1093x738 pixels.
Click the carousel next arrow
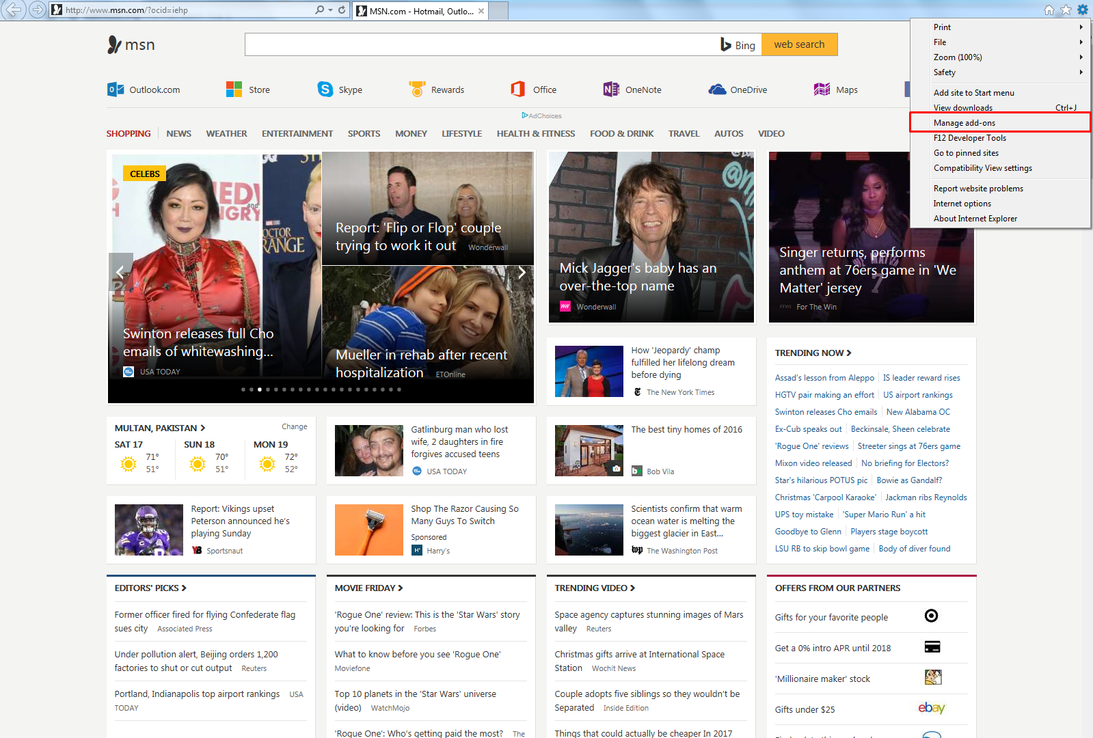(522, 272)
